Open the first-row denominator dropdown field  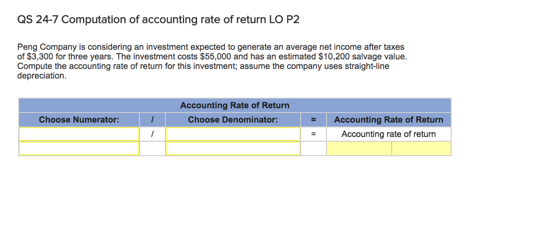(233, 134)
